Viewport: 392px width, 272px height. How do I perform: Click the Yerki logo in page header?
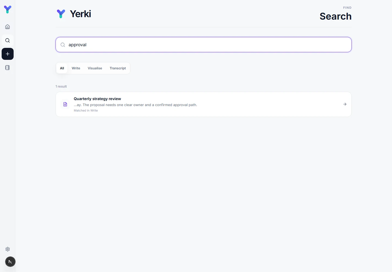click(61, 14)
